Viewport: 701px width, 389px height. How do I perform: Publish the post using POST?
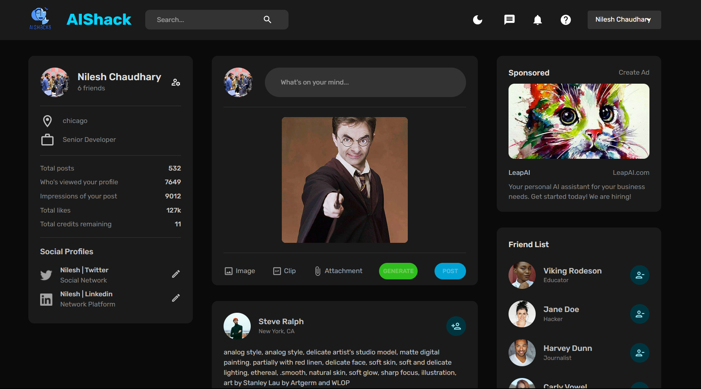pos(450,271)
